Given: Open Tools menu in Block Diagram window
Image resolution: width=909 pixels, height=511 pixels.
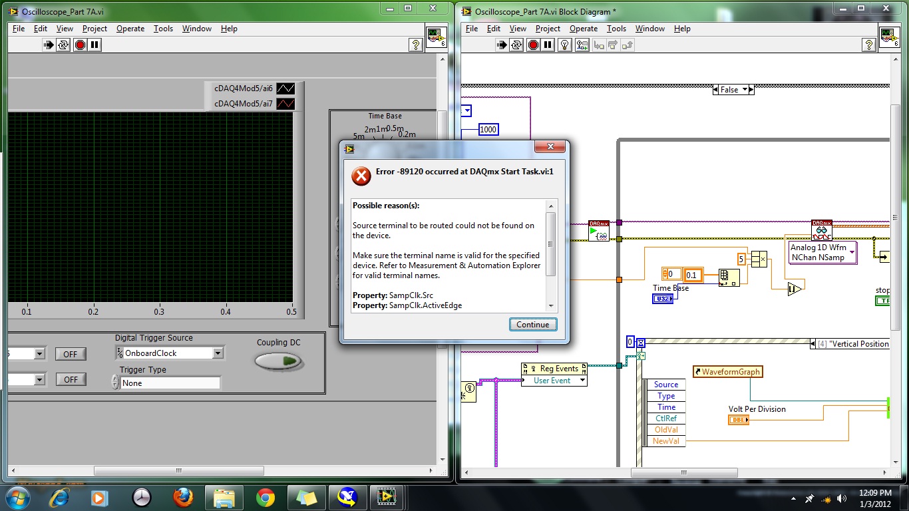Looking at the screenshot, I should [x=616, y=29].
